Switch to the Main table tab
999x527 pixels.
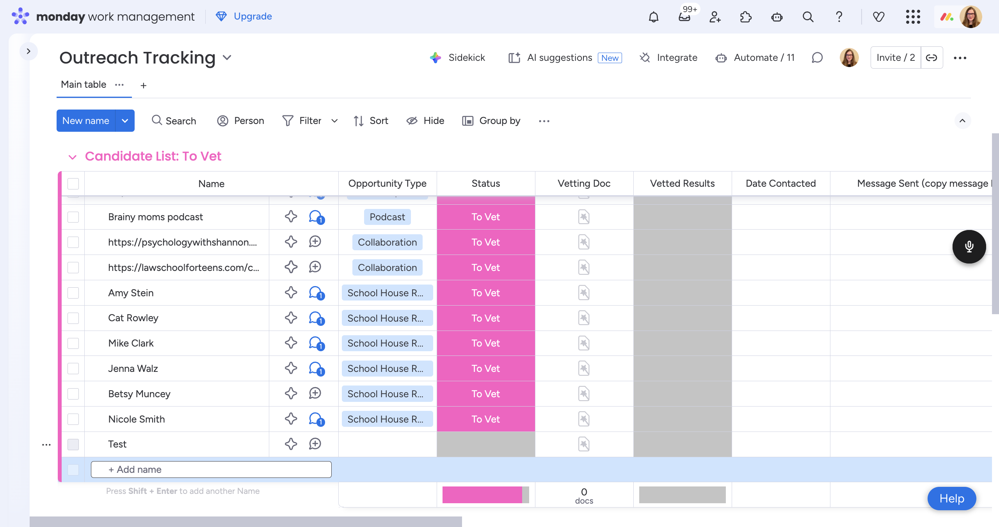84,85
